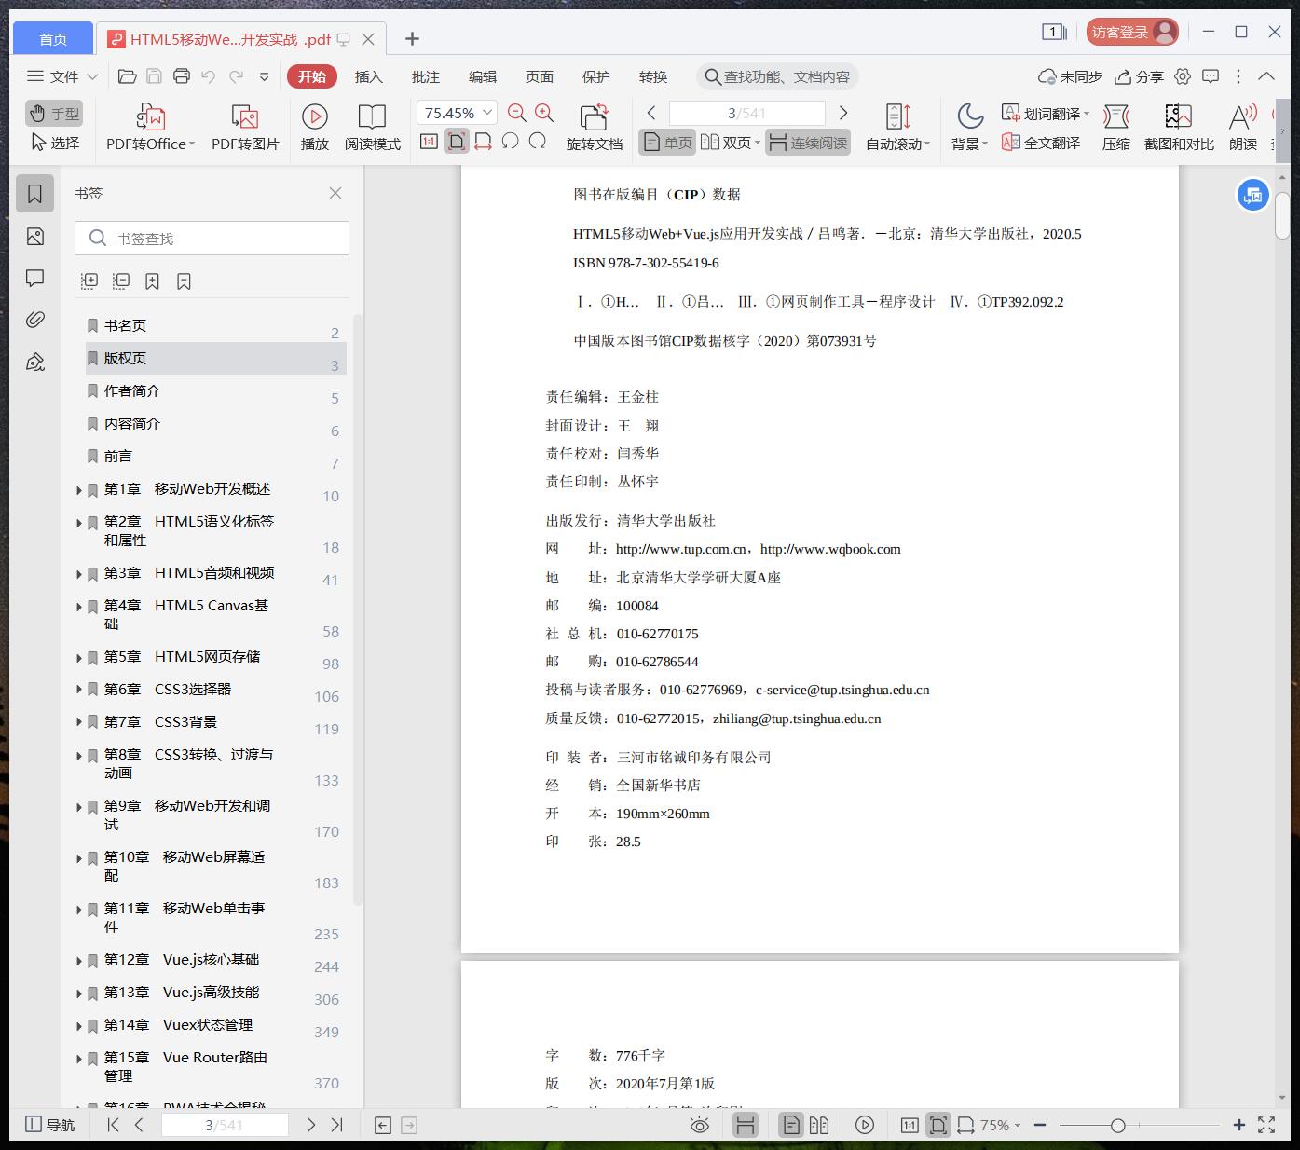Click the 未同步 sync status button
This screenshot has width=1300, height=1150.
(x=1071, y=76)
